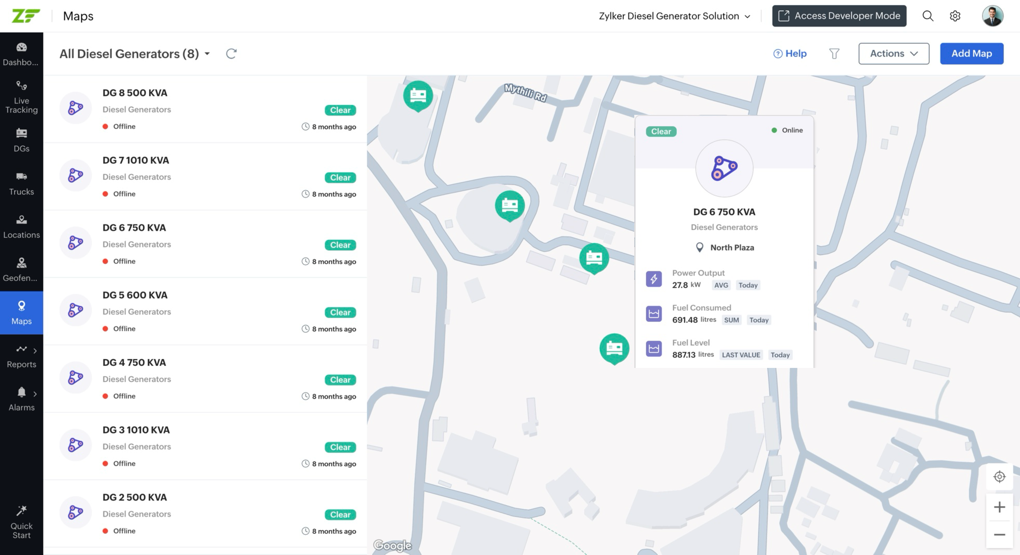Image resolution: width=1020 pixels, height=555 pixels.
Task: Open user profile avatar
Action: point(992,16)
